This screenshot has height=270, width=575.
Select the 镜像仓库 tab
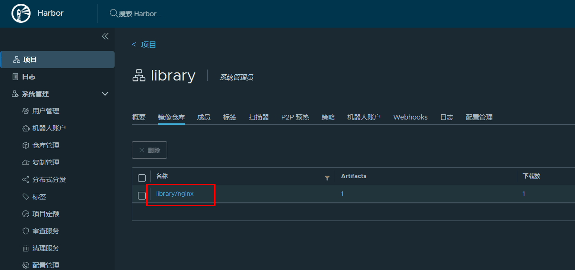pyautogui.click(x=171, y=117)
